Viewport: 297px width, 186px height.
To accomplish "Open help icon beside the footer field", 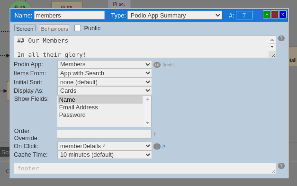I will point(281,166).
